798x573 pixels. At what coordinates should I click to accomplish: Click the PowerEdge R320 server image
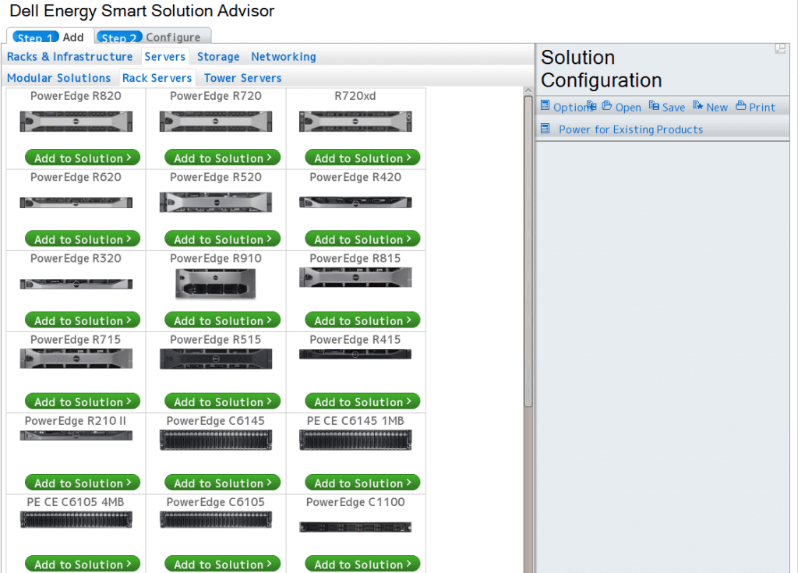click(x=76, y=284)
